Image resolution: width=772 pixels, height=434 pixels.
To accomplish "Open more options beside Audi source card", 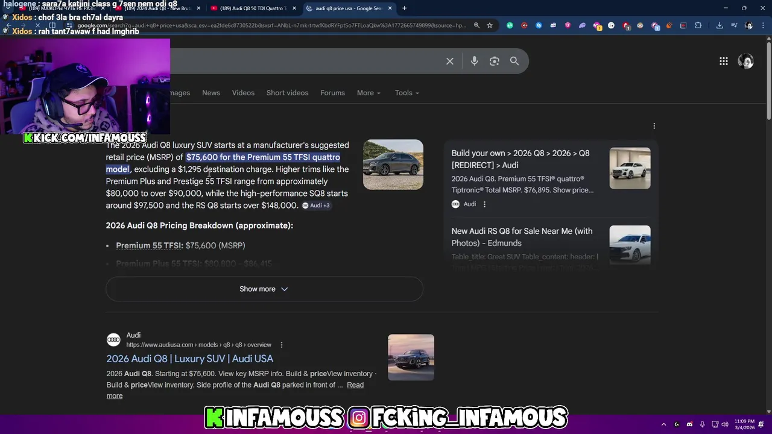I will coord(484,204).
